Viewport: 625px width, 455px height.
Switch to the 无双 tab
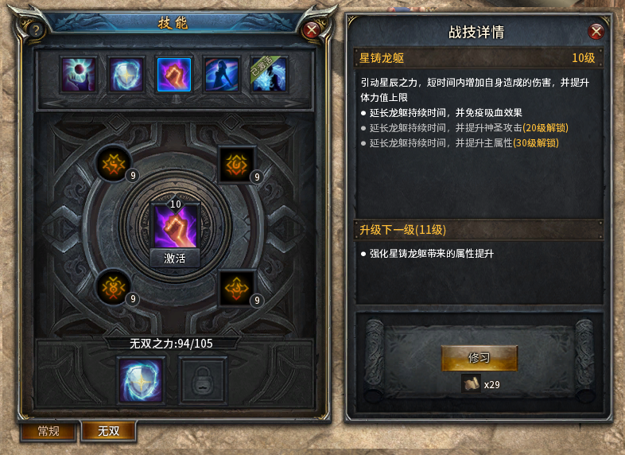coord(109,430)
